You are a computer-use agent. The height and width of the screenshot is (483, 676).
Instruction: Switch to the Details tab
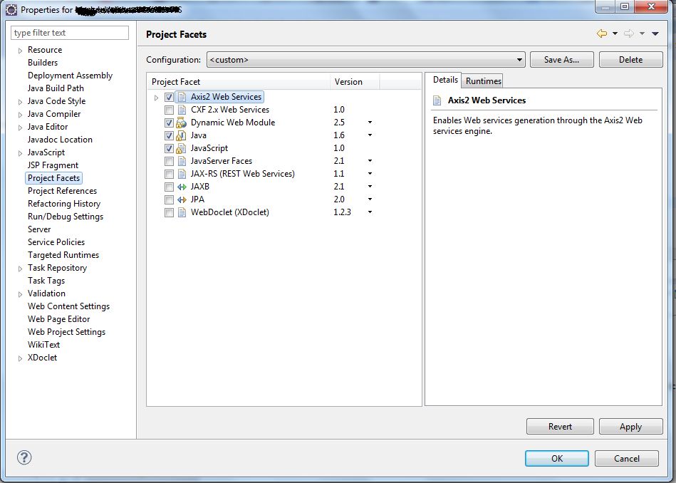click(x=445, y=80)
